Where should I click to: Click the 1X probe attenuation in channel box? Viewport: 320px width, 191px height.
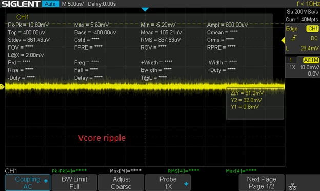coord(292,67)
